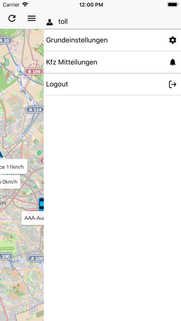Tap the B 109 road sign on map
This screenshot has height=321, width=181.
[34, 71]
